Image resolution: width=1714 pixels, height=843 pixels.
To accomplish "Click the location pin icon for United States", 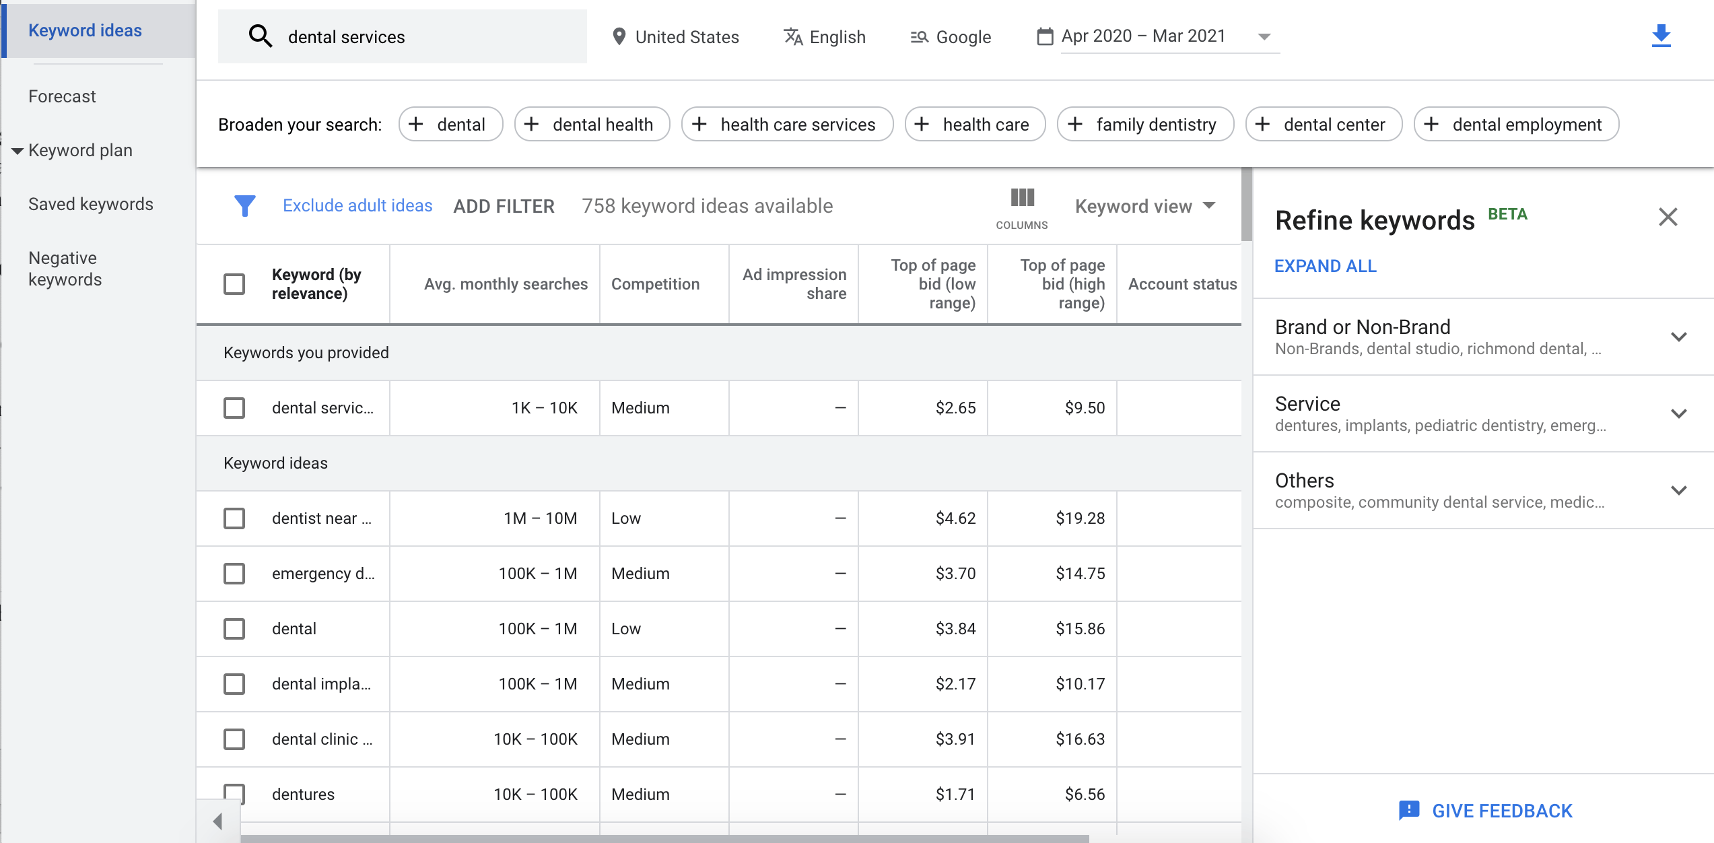I will 619,37.
